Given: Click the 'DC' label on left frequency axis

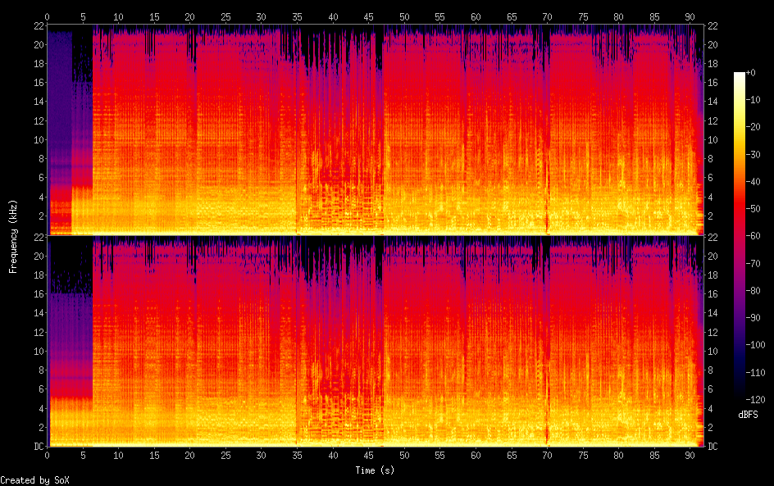Looking at the screenshot, I should tap(38, 447).
